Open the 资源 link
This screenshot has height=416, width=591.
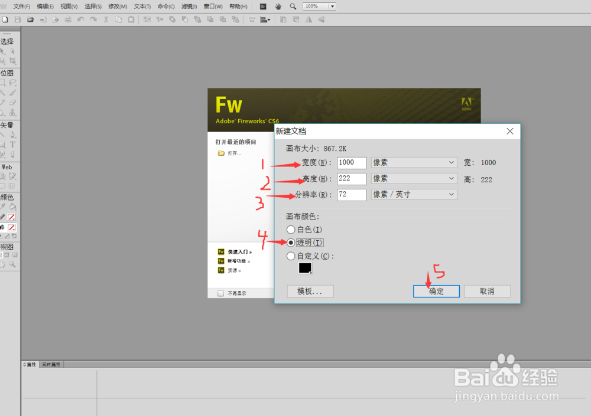click(234, 270)
